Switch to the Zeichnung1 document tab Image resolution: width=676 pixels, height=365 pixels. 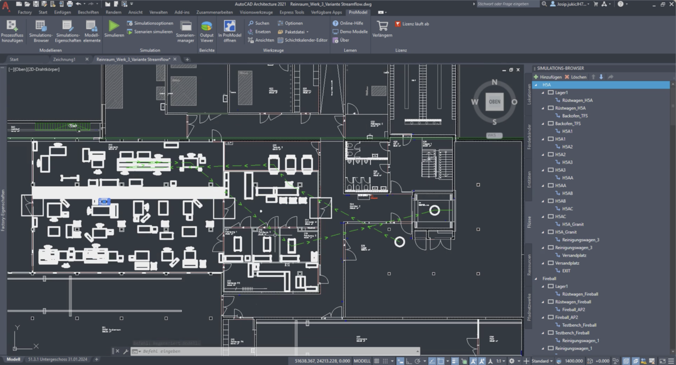[65, 59]
